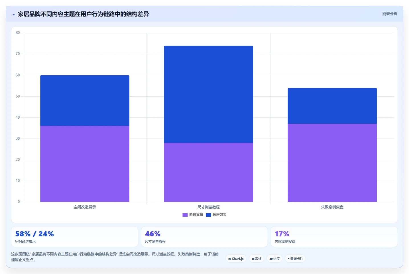409x274 pixels.
Task: Click the blue bar segment for 空间改造展示
Action: (85, 100)
